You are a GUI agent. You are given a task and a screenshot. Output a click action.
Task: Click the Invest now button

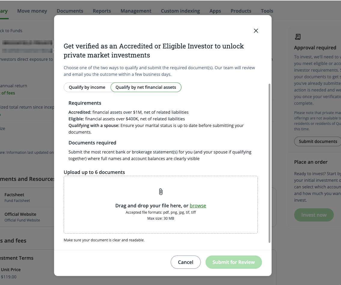click(x=314, y=215)
